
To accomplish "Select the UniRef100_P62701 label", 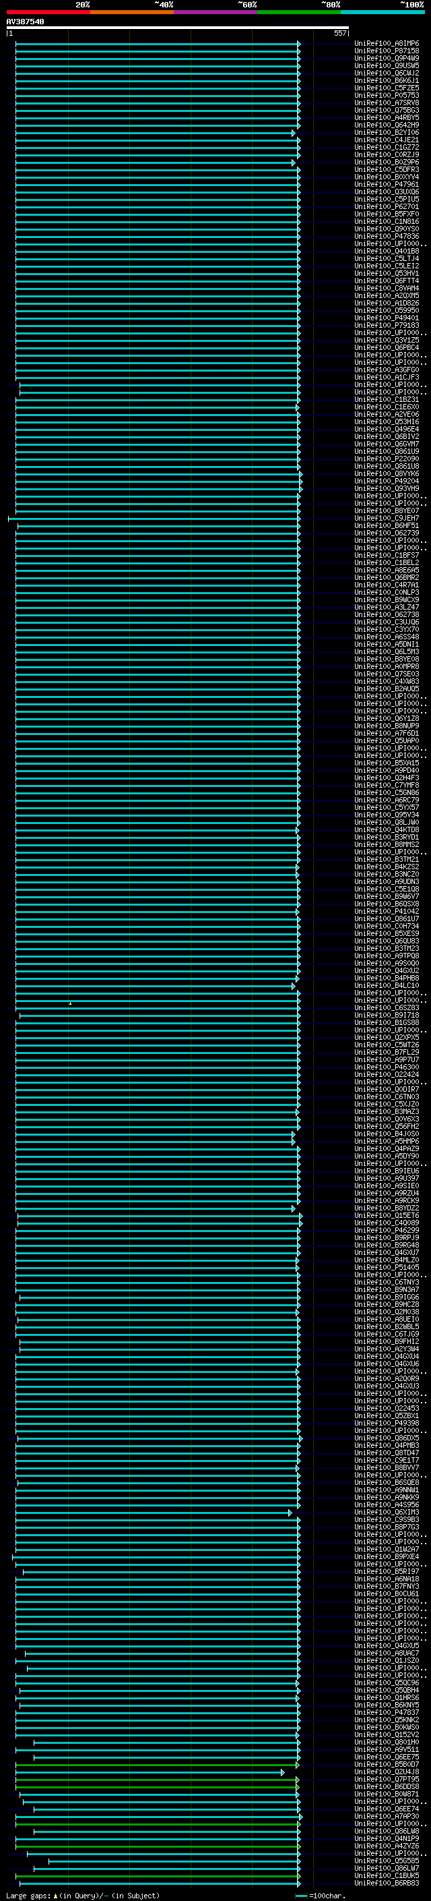I will tap(387, 206).
